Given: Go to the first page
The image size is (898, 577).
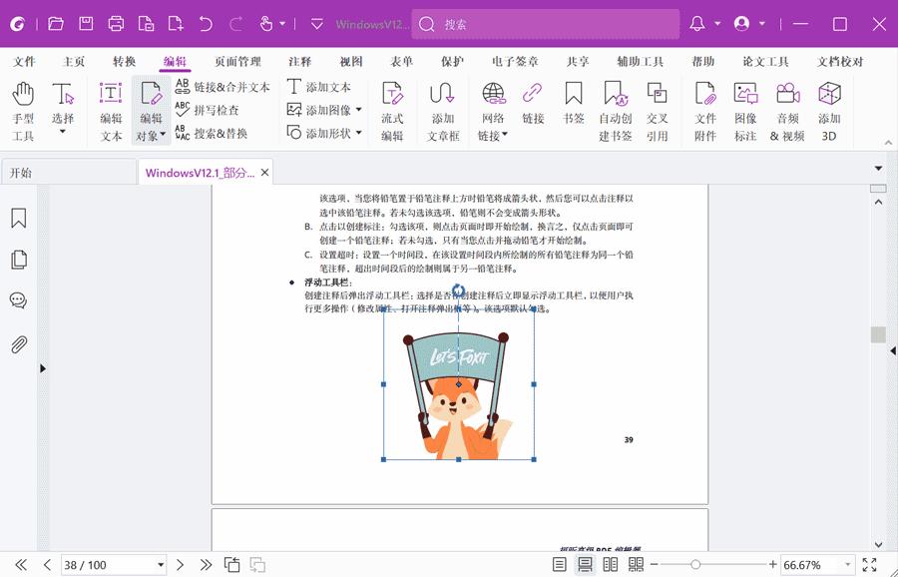Looking at the screenshot, I should pos(21,565).
